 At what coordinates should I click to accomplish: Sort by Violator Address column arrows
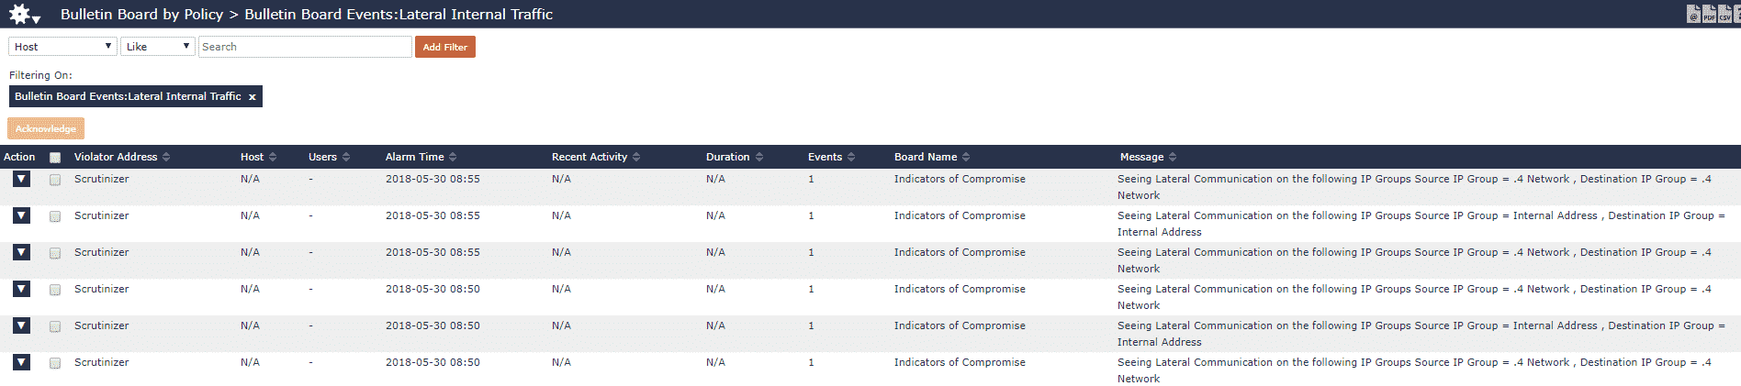tap(166, 157)
